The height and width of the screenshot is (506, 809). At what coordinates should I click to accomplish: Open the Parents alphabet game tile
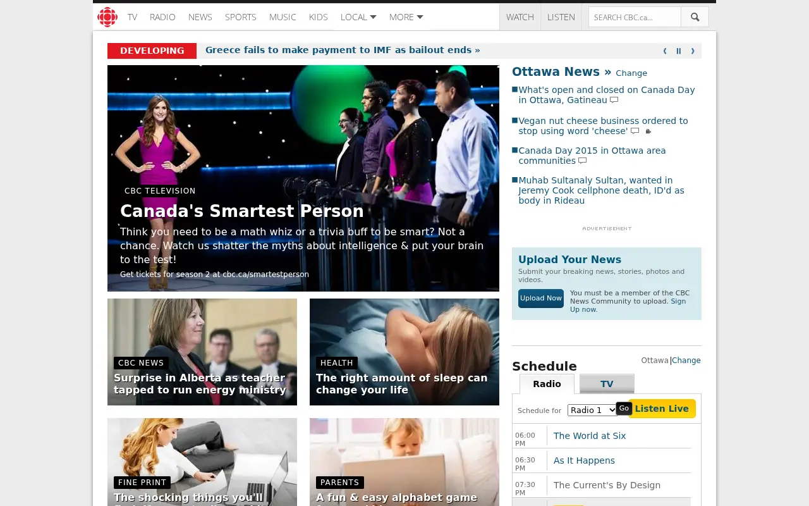(404, 462)
